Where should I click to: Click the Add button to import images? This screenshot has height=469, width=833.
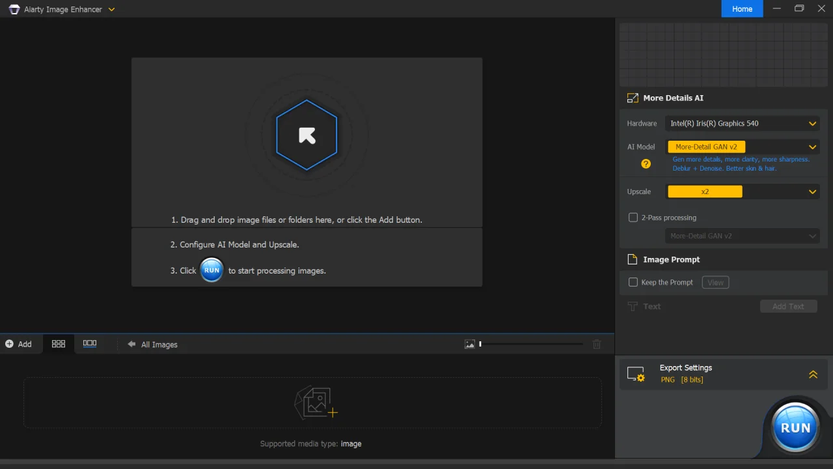[x=18, y=344]
